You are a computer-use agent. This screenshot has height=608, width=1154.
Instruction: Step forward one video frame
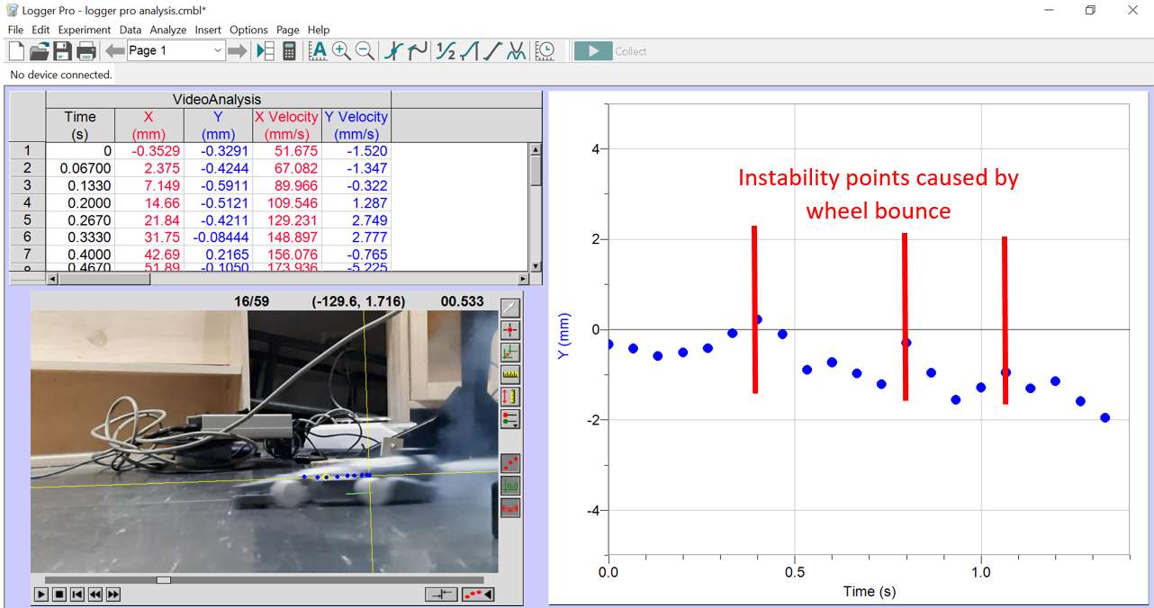tap(113, 595)
